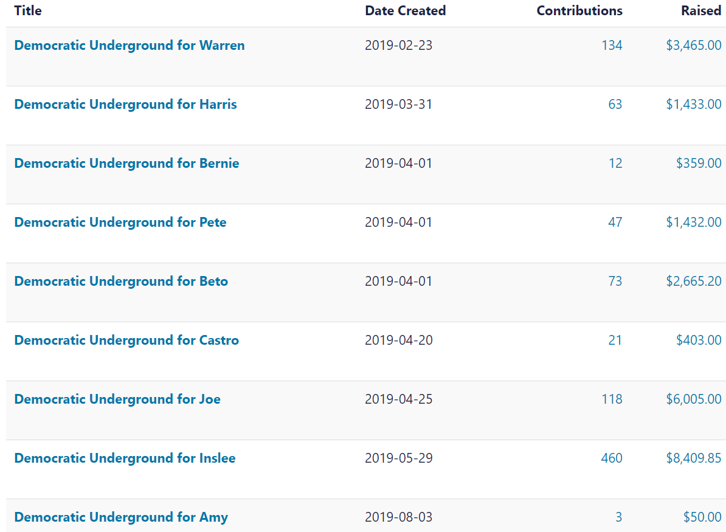Click the $1,433.00 raised amount for Harris

693,105
